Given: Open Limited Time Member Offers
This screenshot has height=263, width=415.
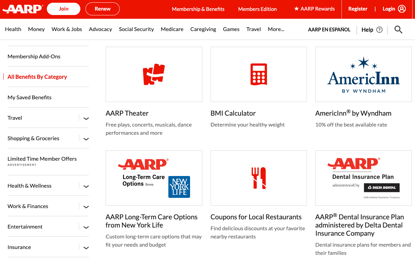Looking at the screenshot, I should 42,159.
